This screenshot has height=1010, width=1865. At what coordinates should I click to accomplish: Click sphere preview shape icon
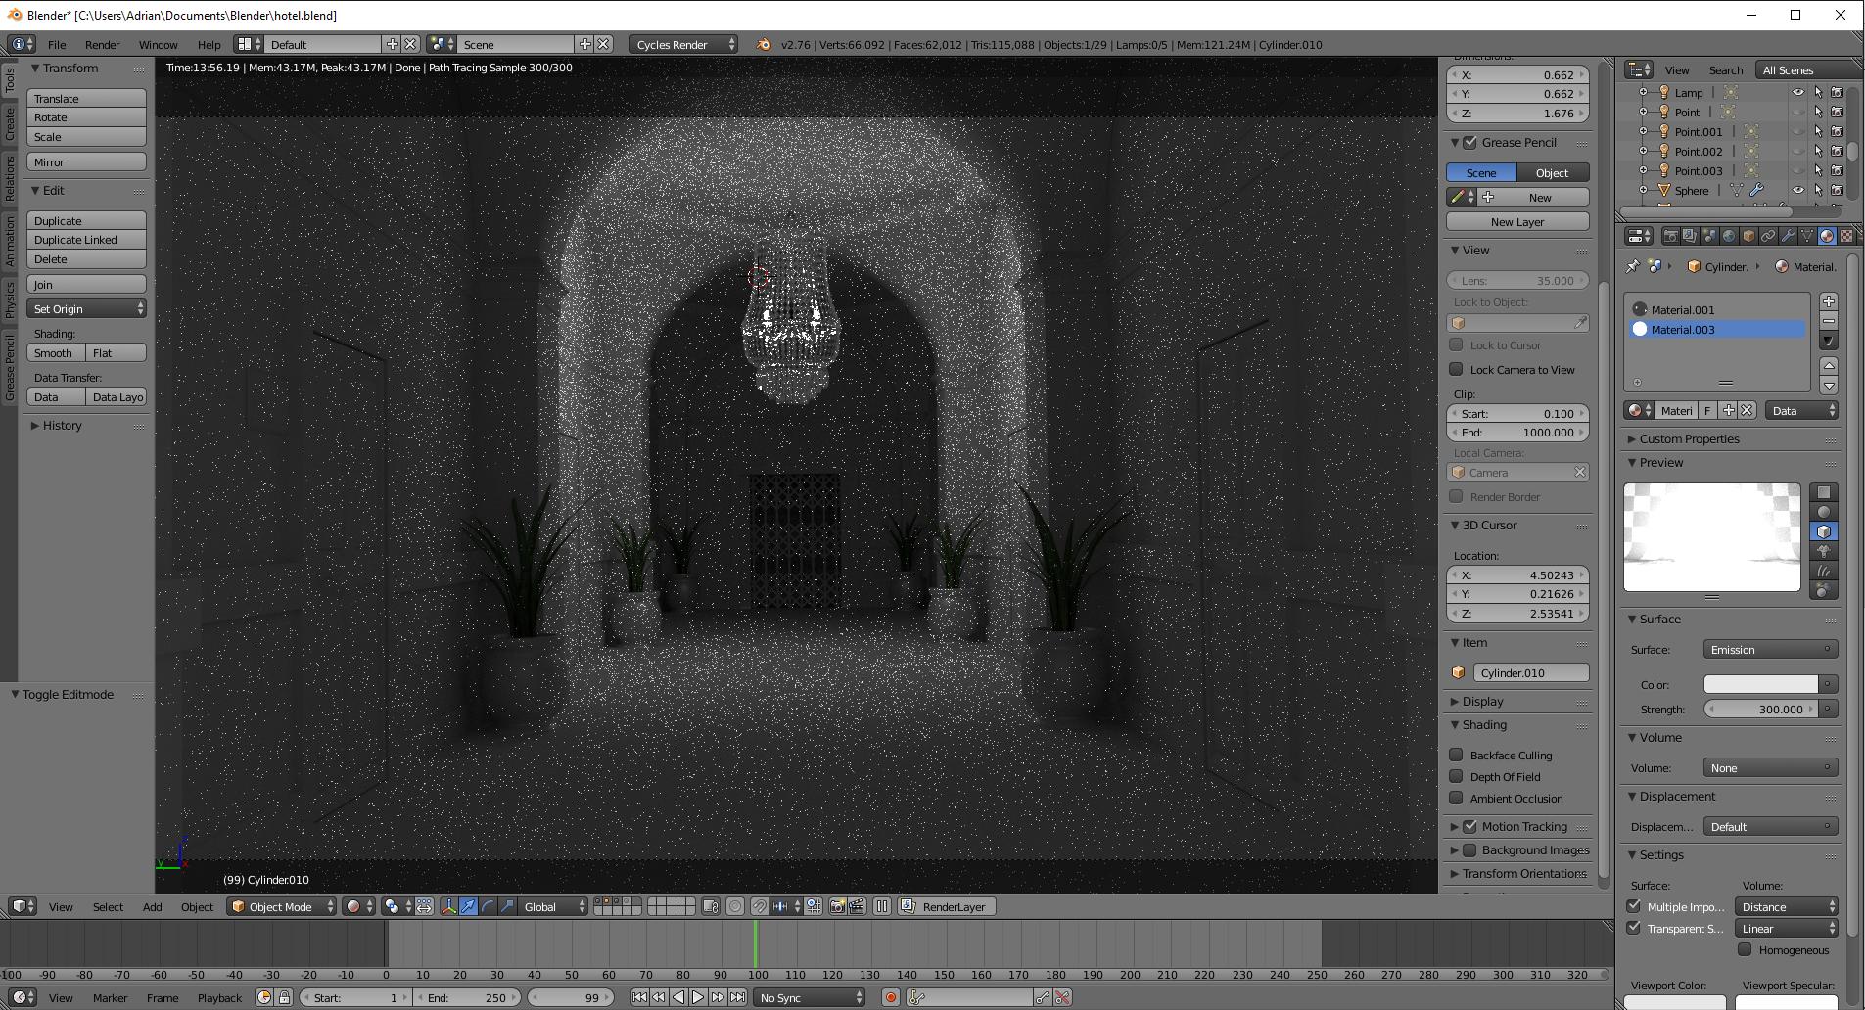coord(1823,512)
